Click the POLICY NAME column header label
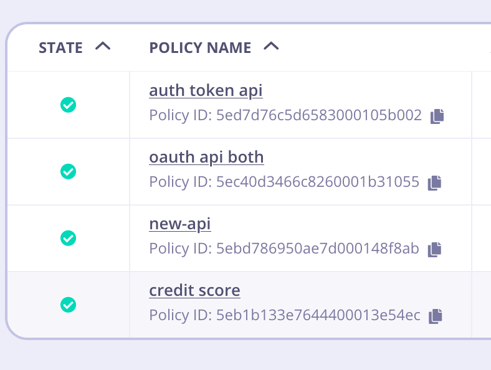Viewport: 491px width, 370px height. 200,48
